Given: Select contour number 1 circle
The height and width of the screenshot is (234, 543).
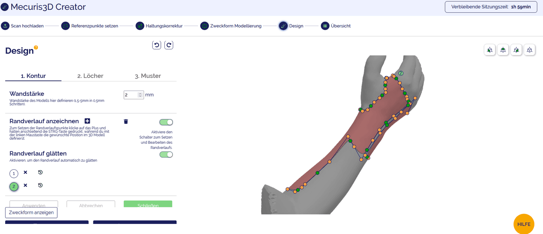Looking at the screenshot, I should [14, 174].
